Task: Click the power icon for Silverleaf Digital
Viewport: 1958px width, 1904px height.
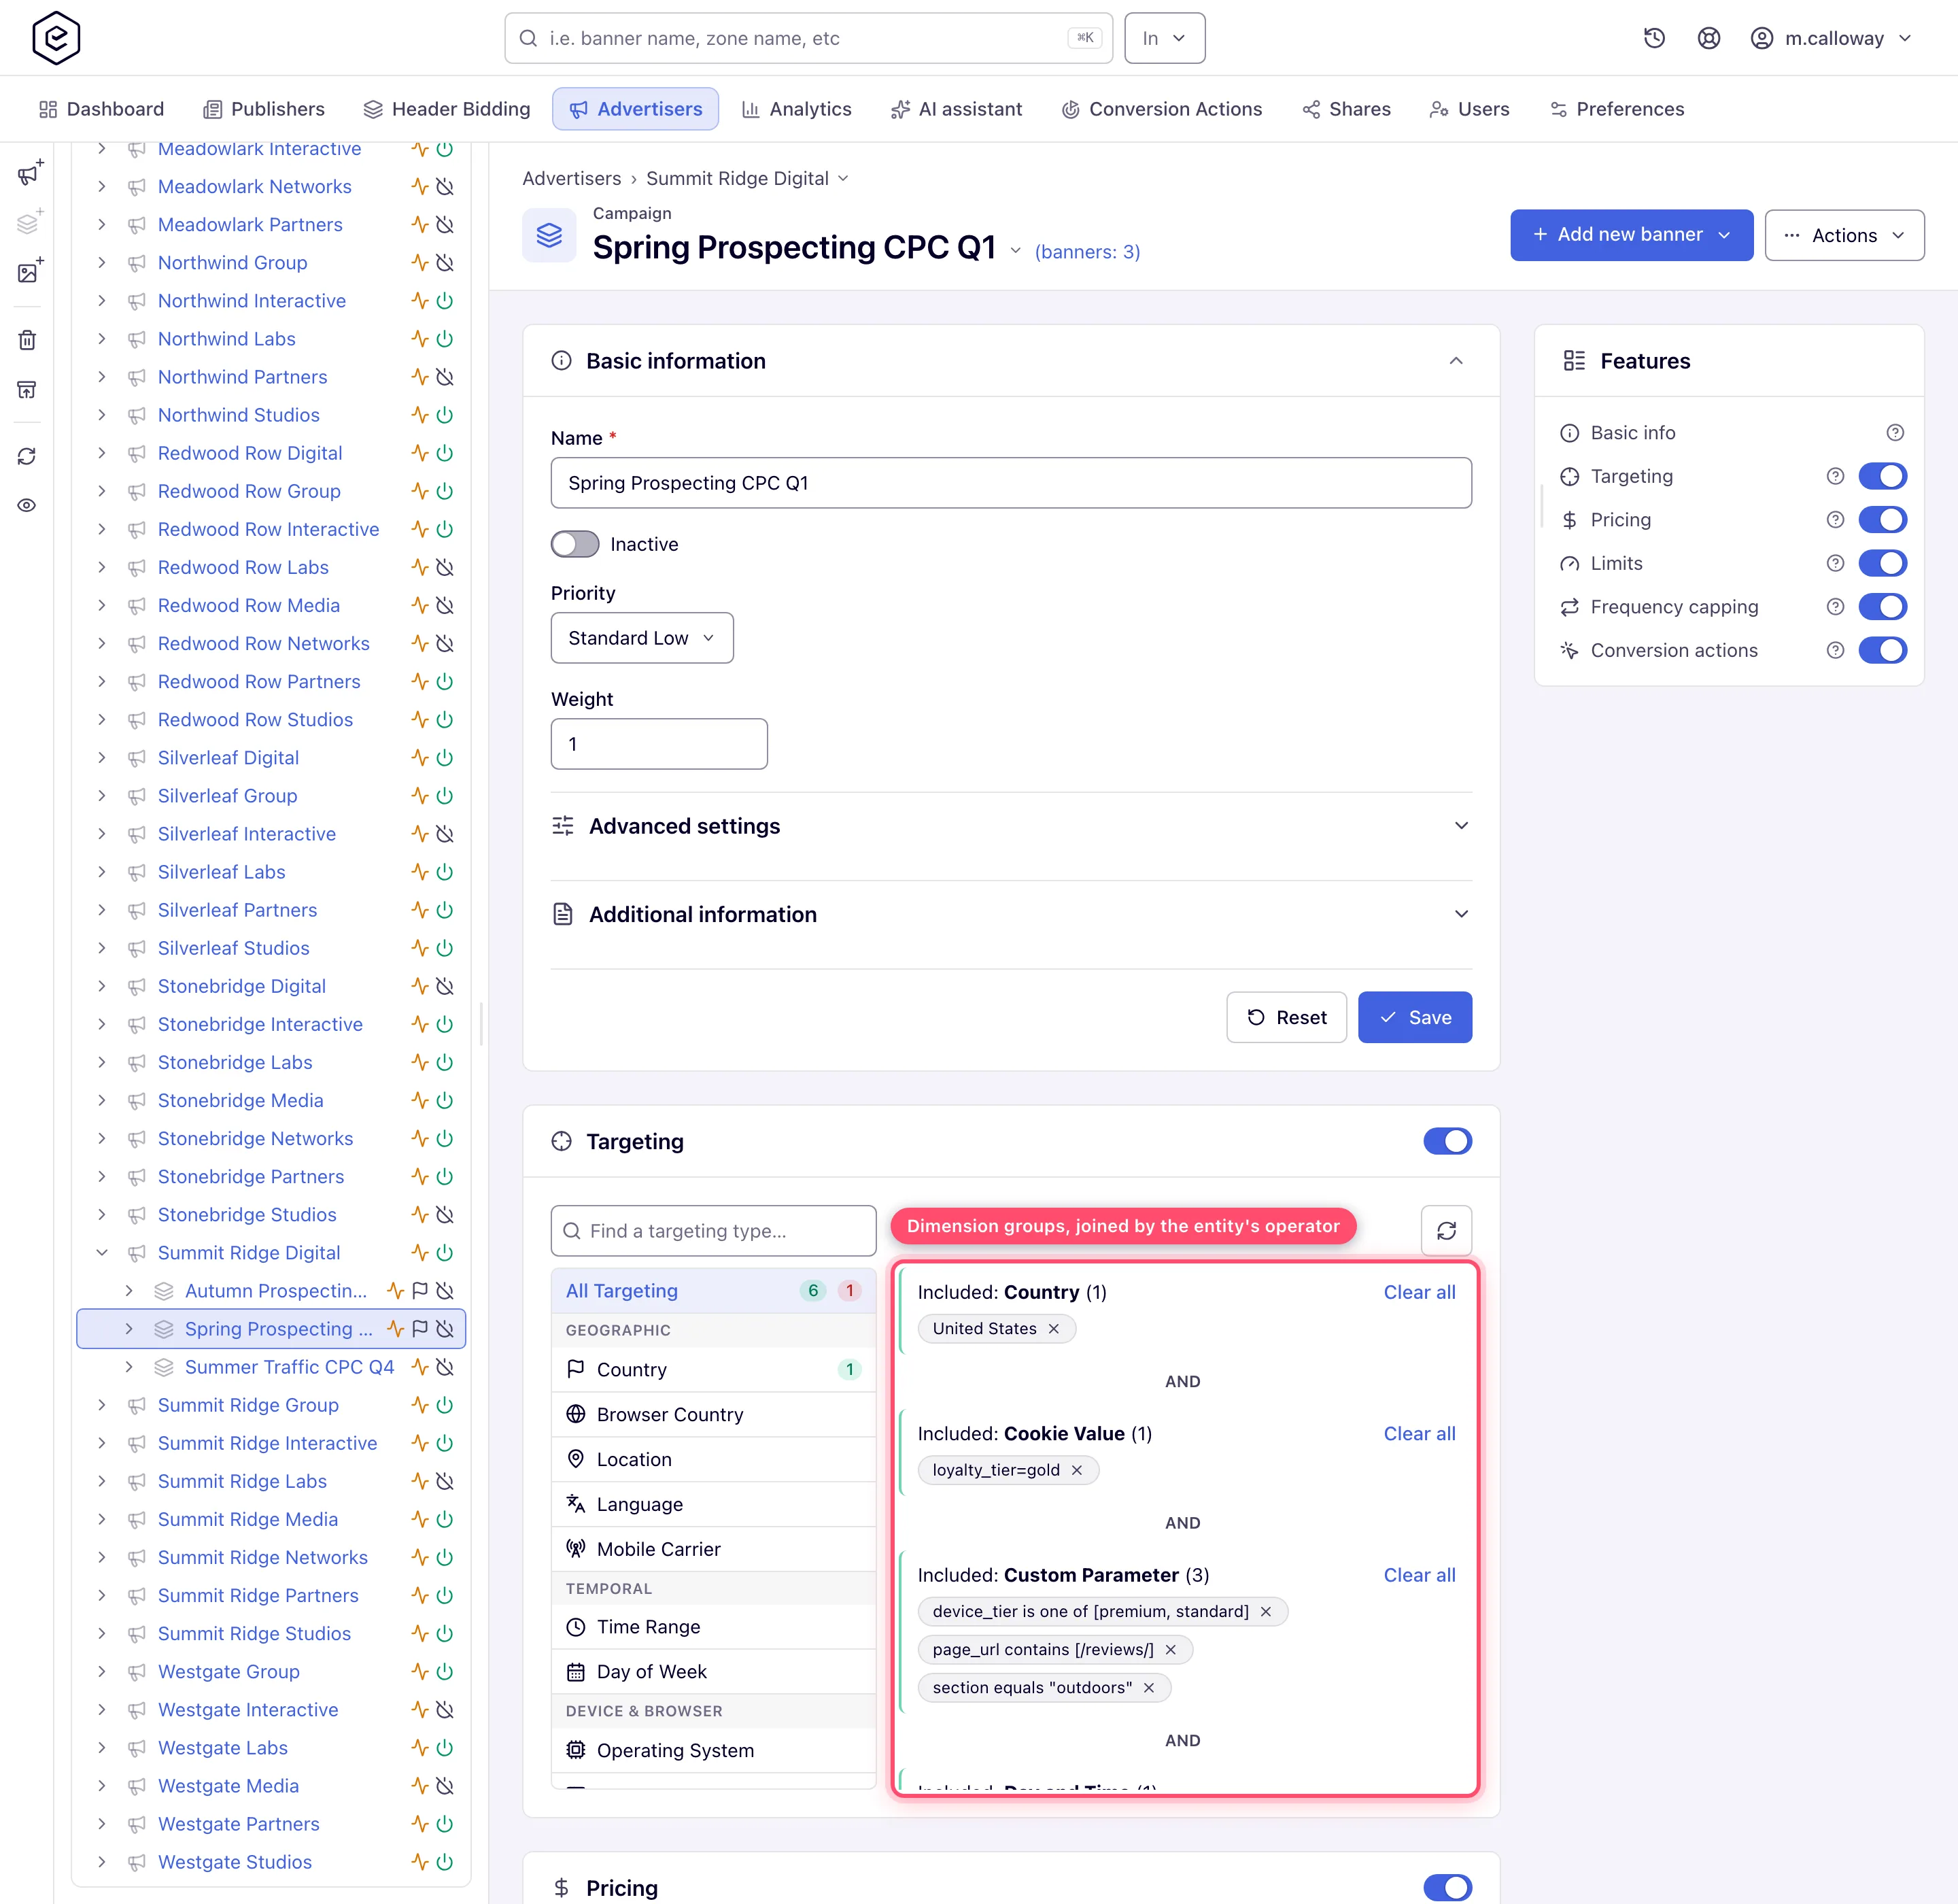Action: pyautogui.click(x=445, y=758)
